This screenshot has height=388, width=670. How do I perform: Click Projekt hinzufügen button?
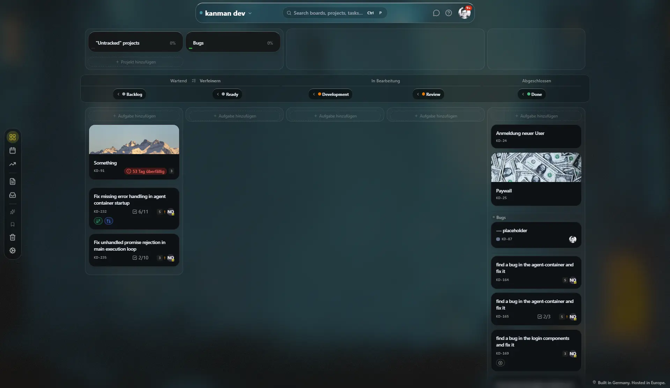(x=136, y=62)
